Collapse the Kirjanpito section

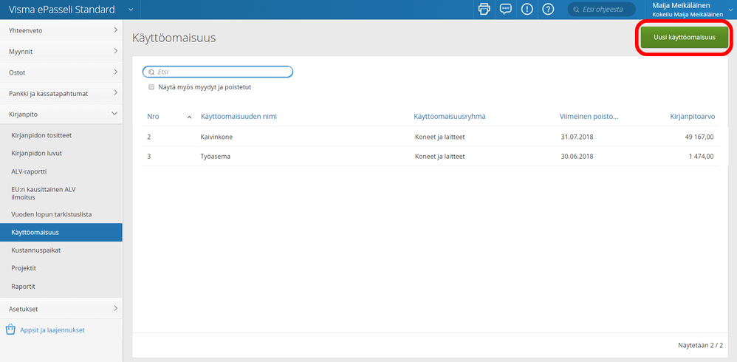tap(61, 114)
